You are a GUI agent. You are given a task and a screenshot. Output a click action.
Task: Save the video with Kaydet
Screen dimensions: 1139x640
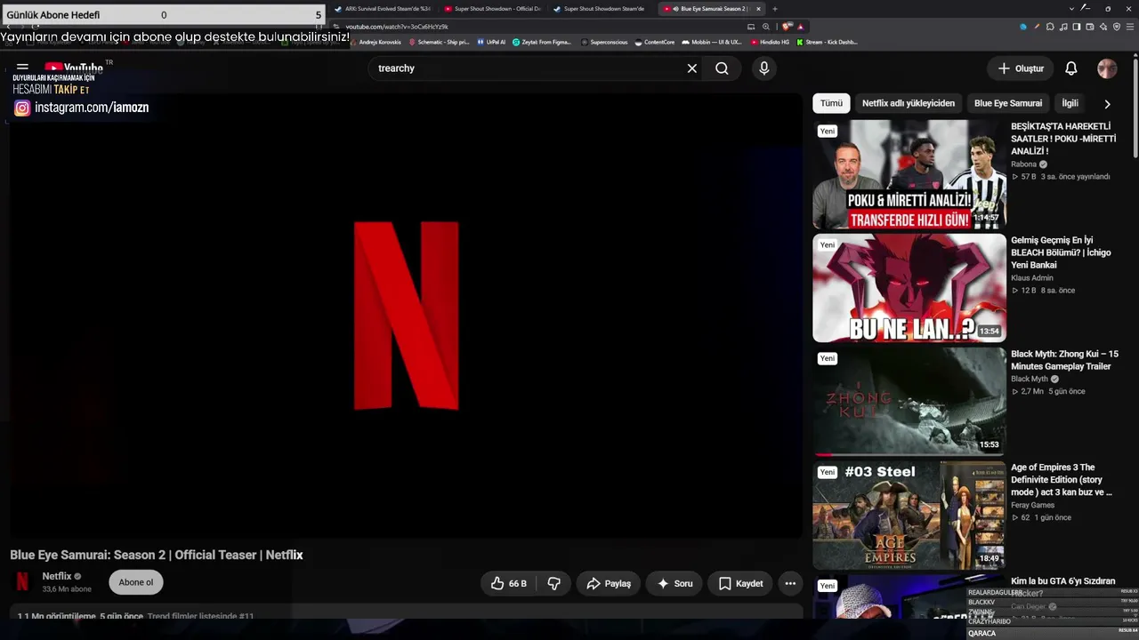click(x=740, y=583)
